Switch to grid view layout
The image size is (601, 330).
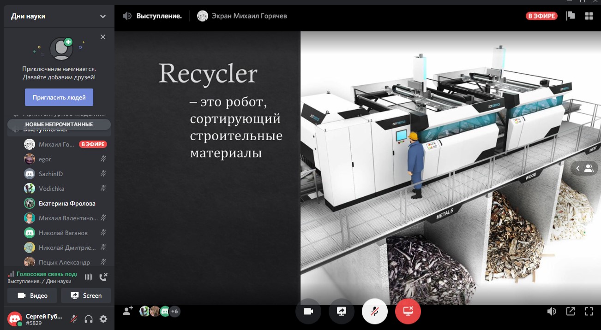[589, 16]
